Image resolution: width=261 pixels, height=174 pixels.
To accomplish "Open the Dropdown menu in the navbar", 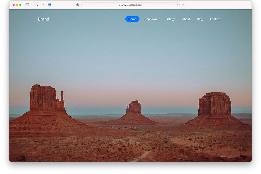I will point(150,19).
